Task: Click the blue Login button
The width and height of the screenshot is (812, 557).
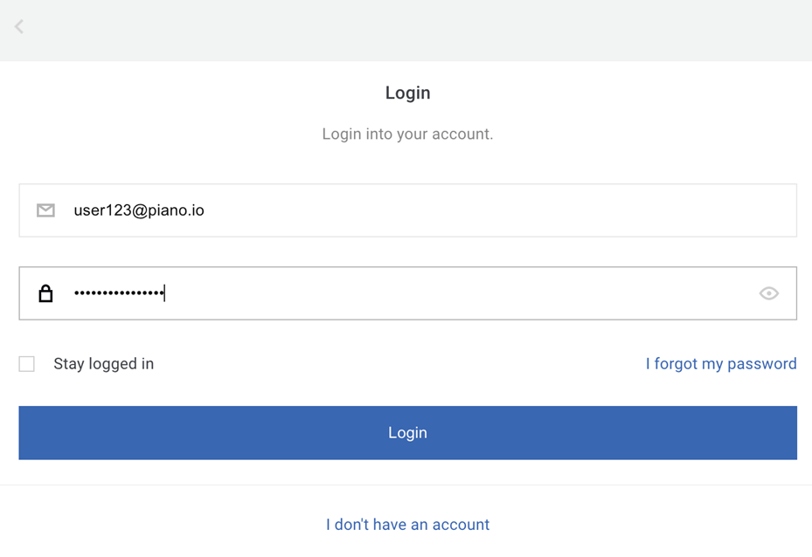Action: click(x=407, y=432)
